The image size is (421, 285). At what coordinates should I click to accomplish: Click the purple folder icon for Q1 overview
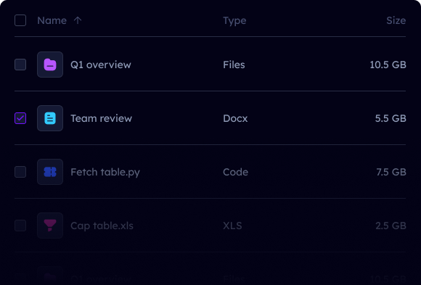point(50,65)
